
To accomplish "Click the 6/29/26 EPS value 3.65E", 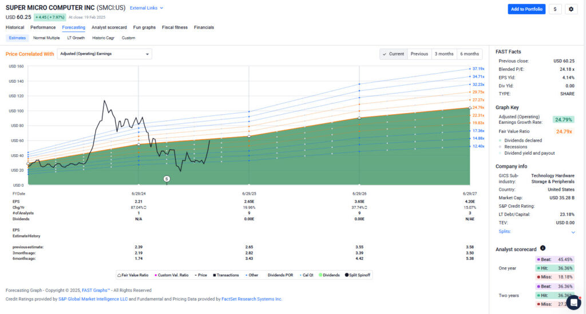I will point(359,202).
